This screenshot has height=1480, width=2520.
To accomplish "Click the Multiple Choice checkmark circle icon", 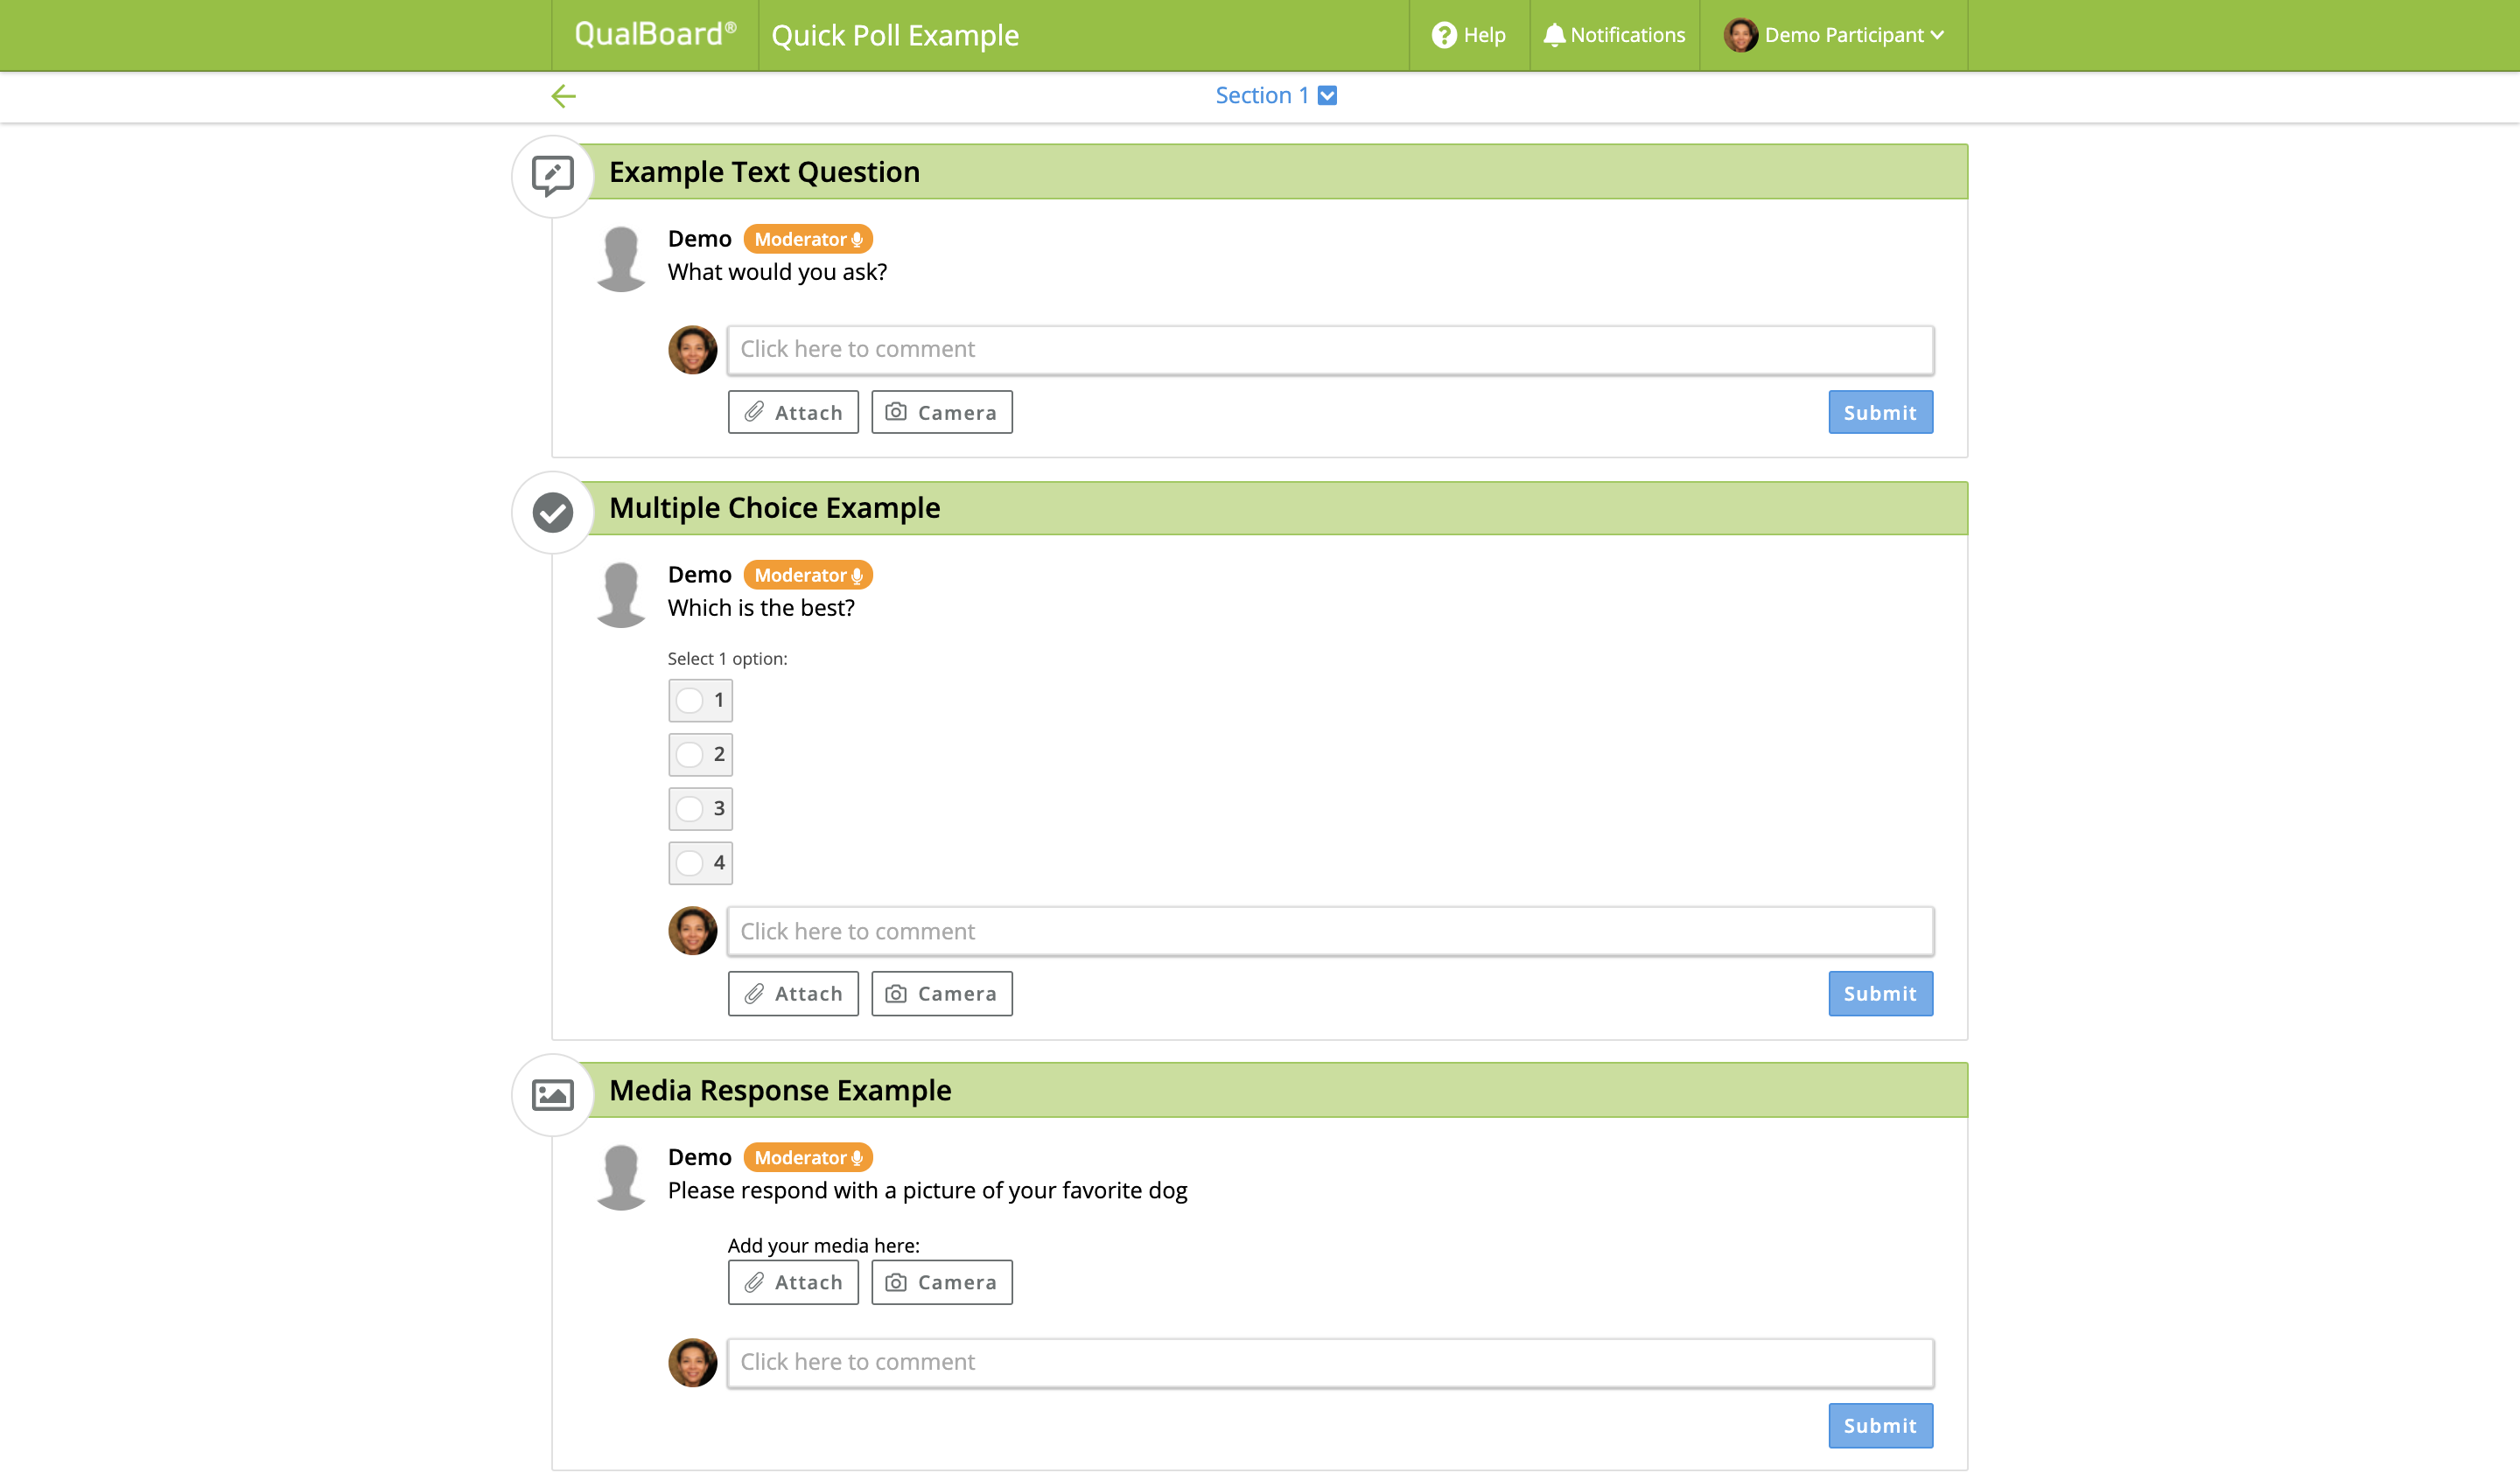I will coord(552,512).
